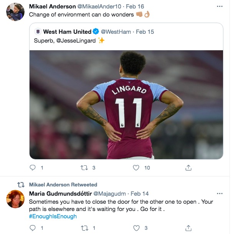Open the Feb 15 timestamp of quoted tweet
This screenshot has width=233, height=234.
coord(145,31)
